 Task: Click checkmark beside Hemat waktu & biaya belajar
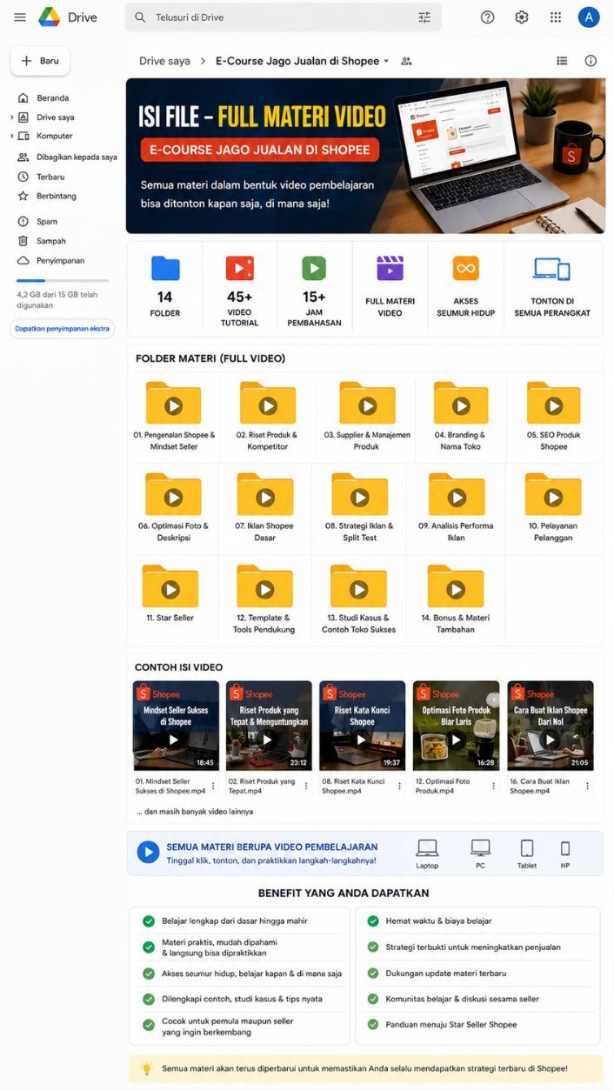coord(373,920)
